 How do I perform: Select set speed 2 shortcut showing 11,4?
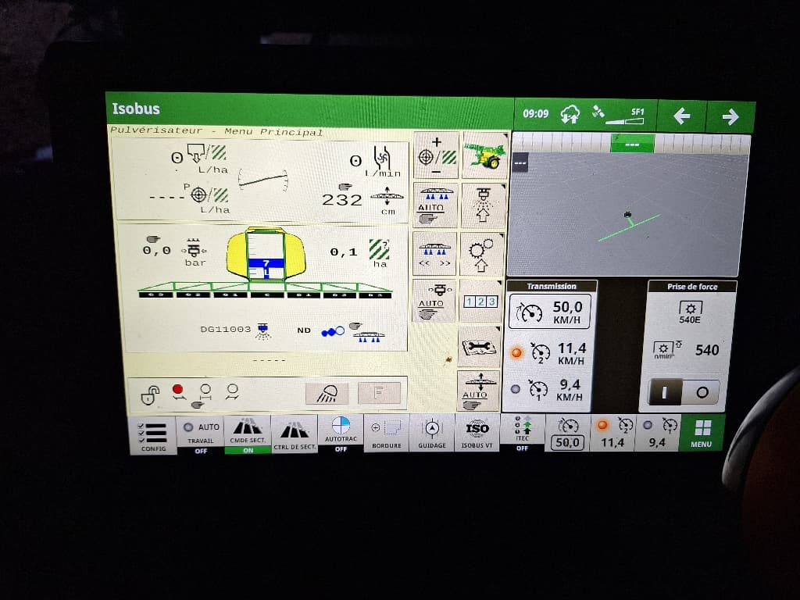[x=612, y=434]
